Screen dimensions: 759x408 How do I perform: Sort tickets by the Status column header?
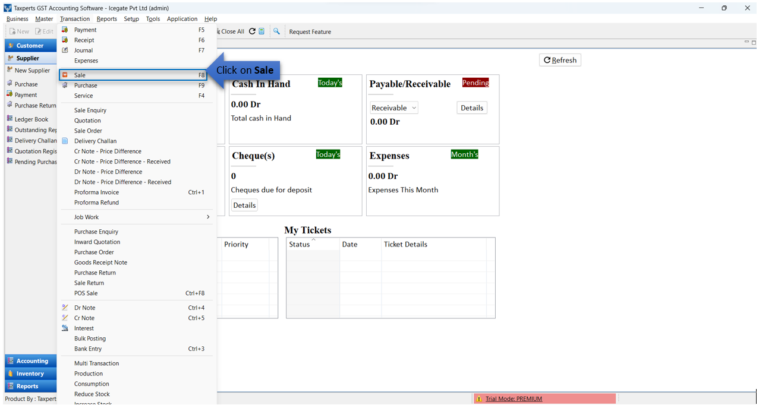coord(313,244)
